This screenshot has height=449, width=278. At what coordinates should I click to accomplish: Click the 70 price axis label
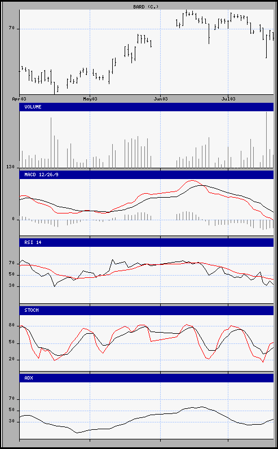11,28
